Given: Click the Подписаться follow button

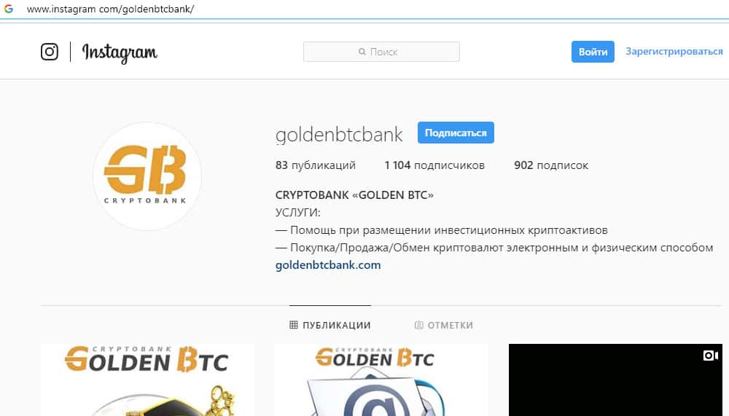Looking at the screenshot, I should click(x=456, y=133).
